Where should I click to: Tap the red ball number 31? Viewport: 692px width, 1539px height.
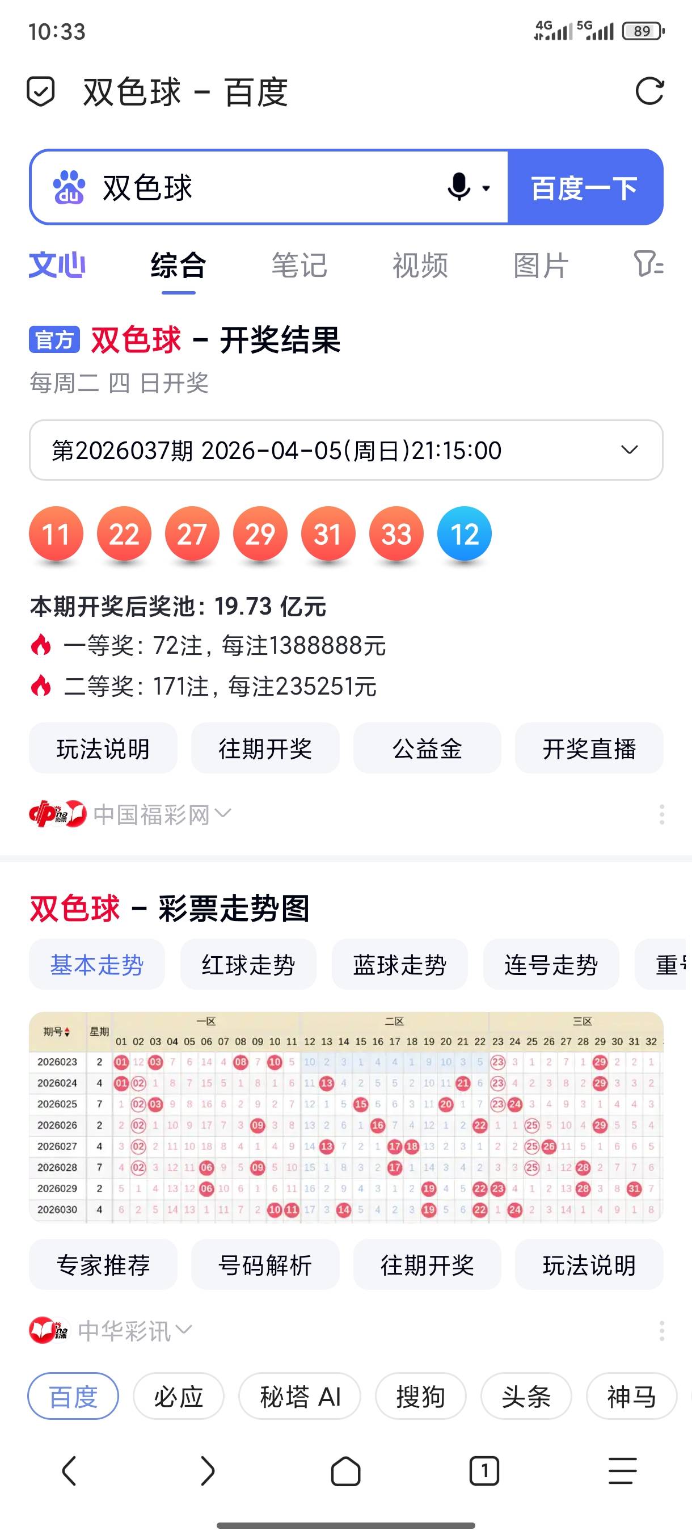(328, 533)
